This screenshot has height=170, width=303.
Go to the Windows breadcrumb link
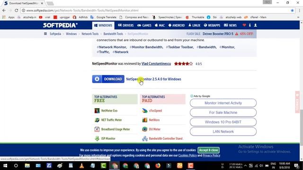coord(71,34)
